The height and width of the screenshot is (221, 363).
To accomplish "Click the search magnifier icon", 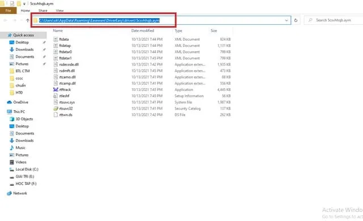I will [310, 20].
